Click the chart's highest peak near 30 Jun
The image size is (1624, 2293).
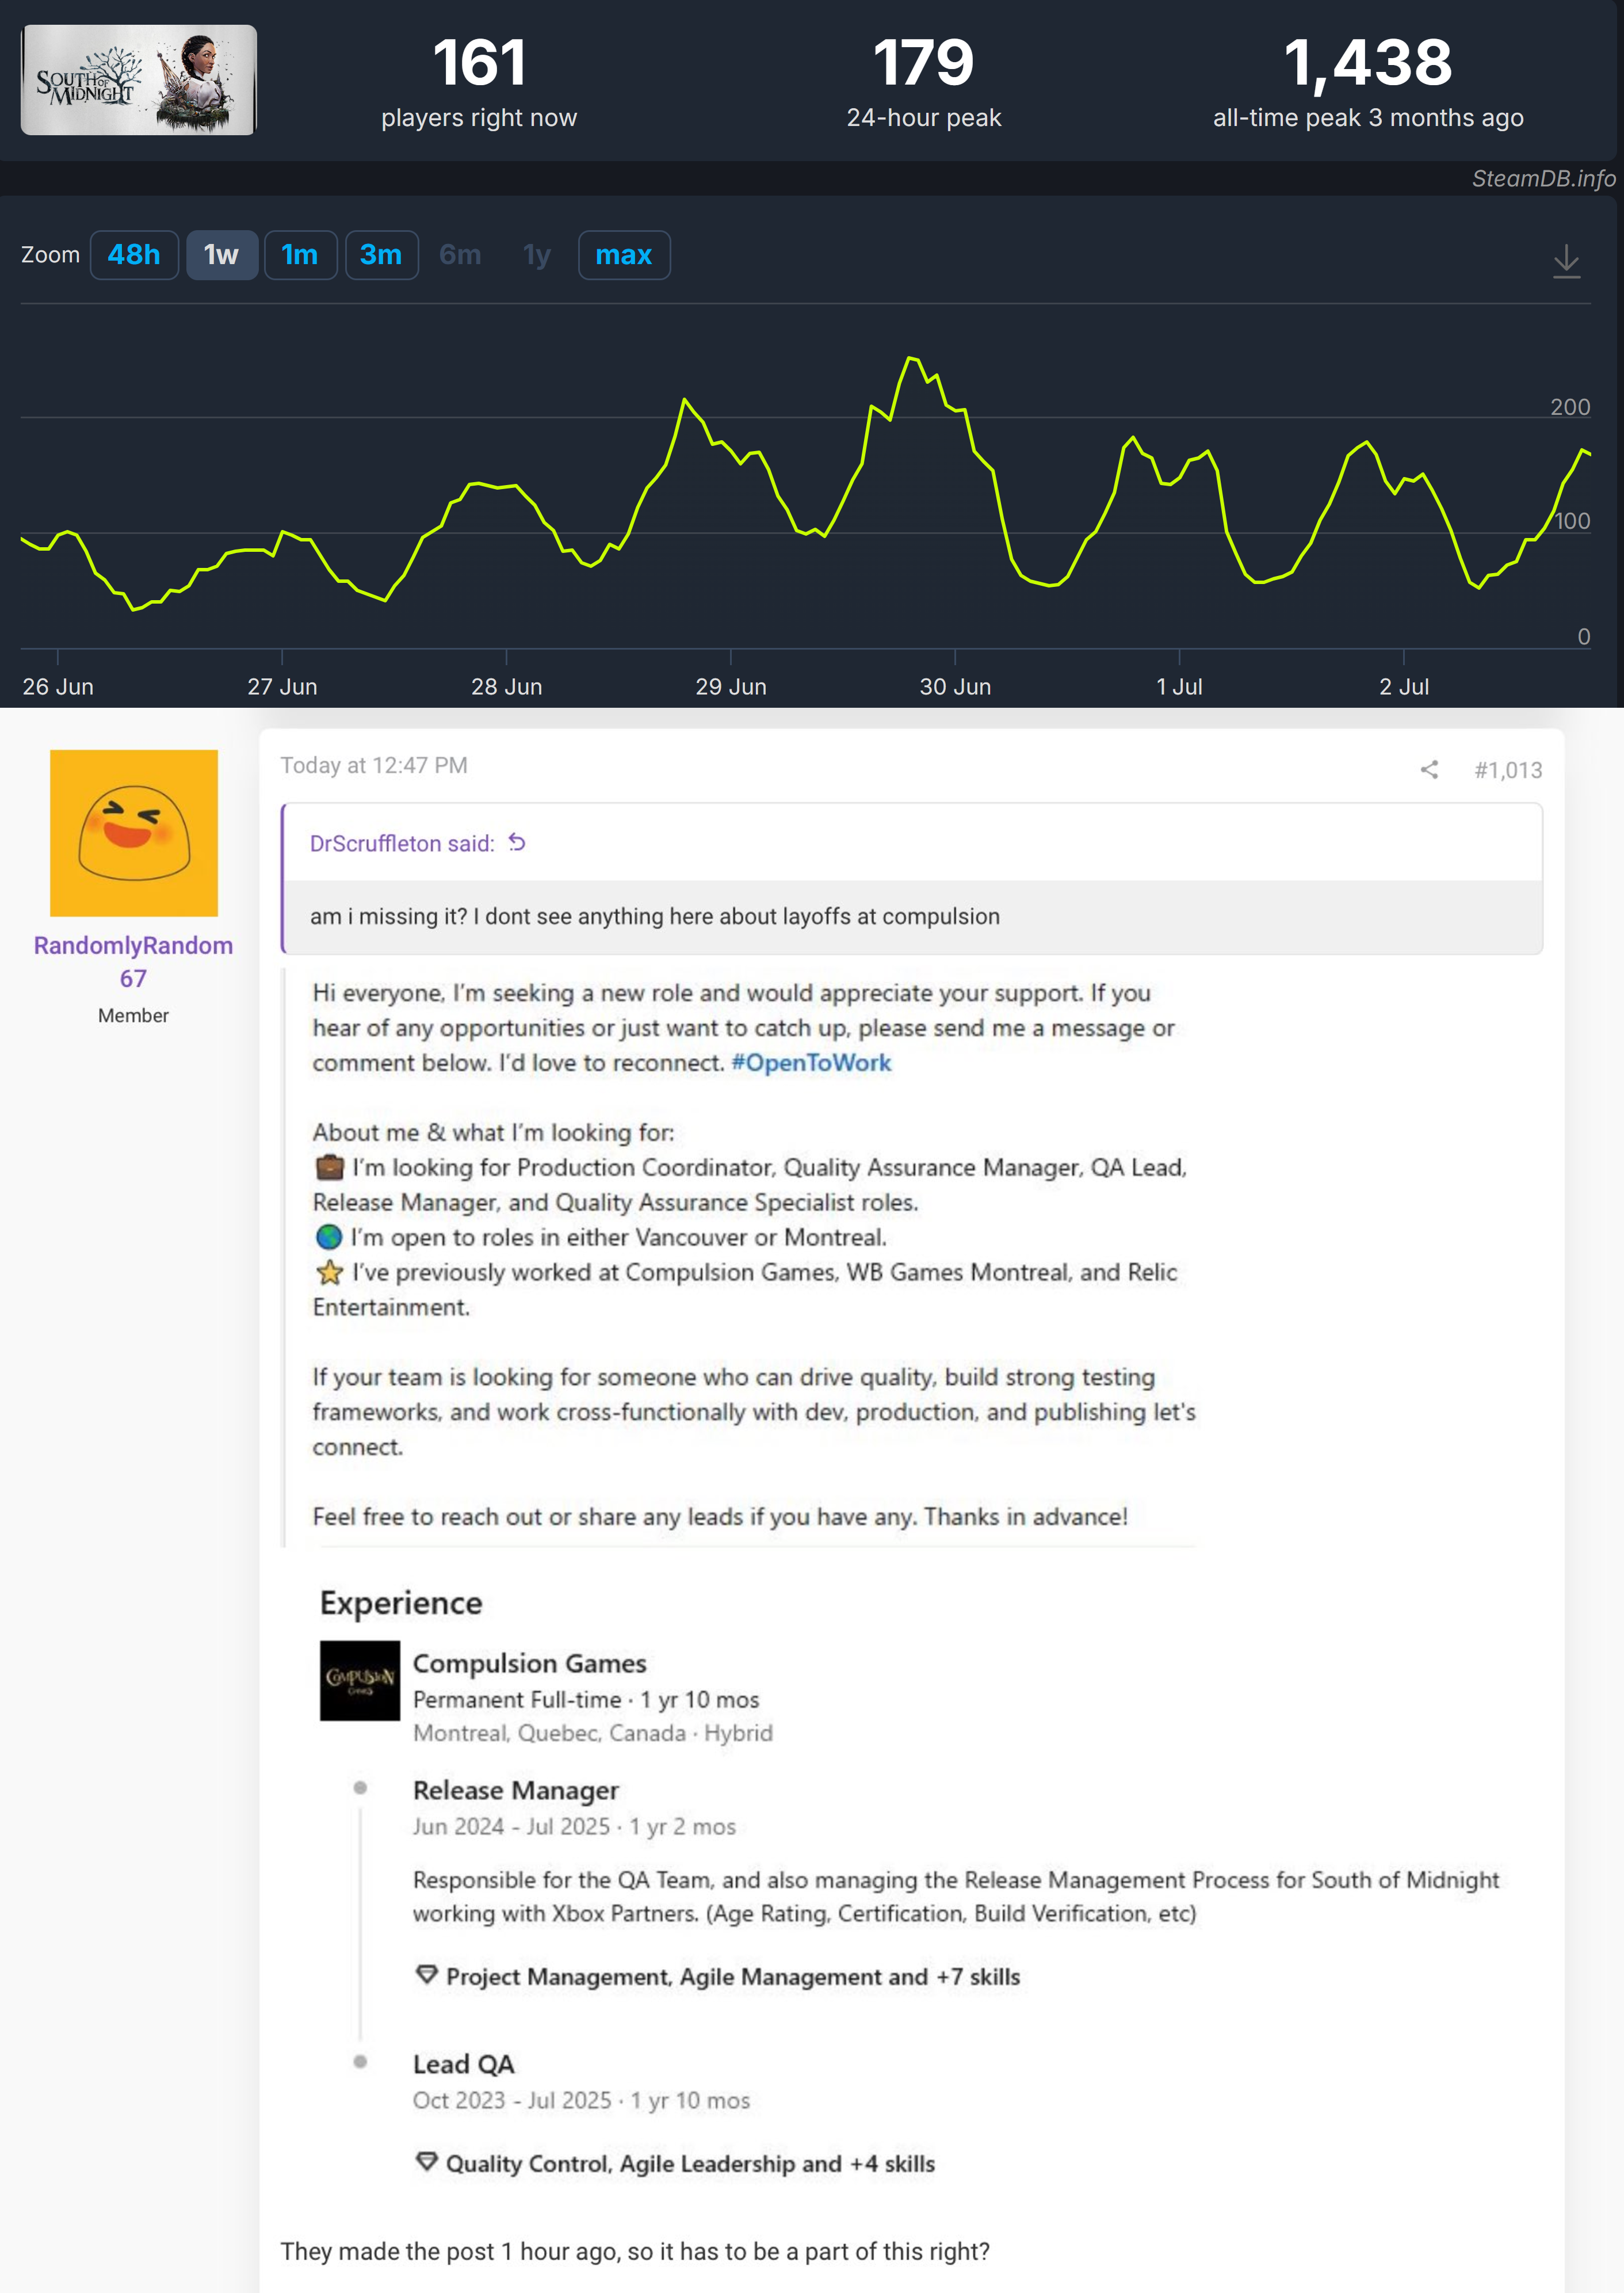(x=911, y=358)
